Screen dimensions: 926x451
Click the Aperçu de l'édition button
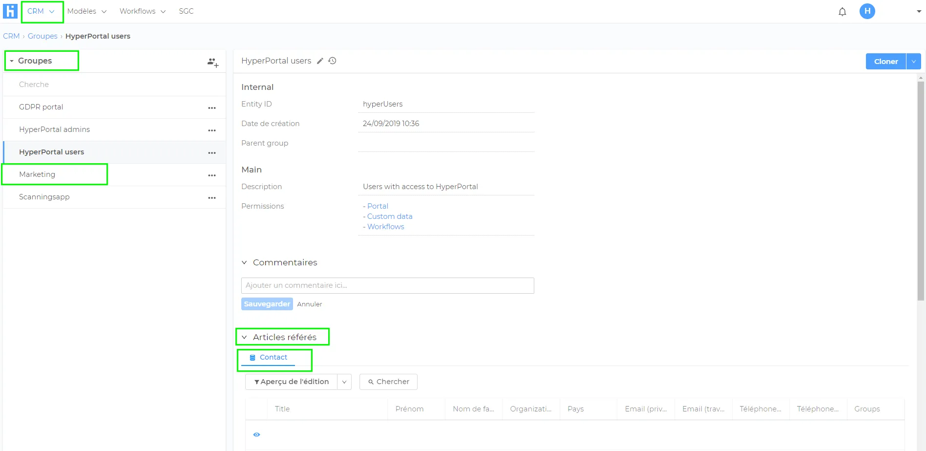[291, 382]
